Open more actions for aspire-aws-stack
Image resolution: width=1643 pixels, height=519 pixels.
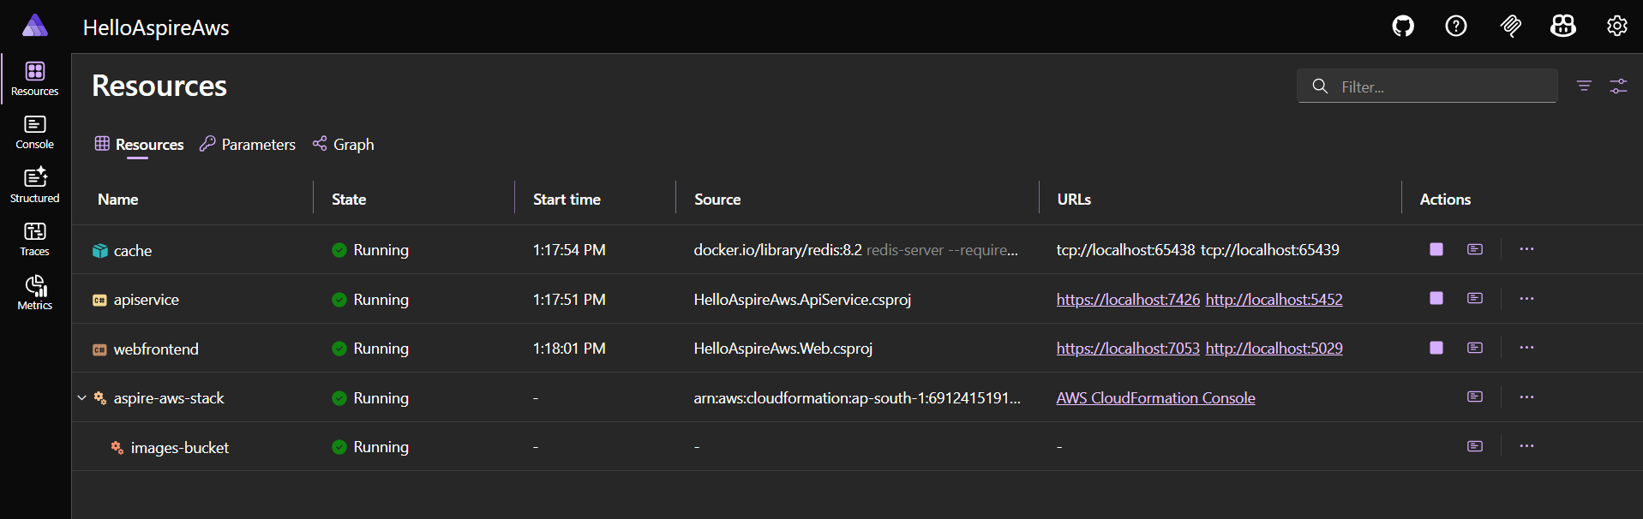(x=1526, y=397)
